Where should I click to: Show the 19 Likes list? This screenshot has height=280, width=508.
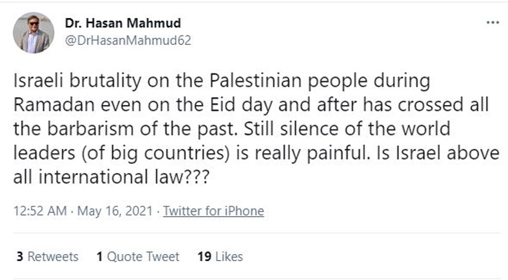click(x=220, y=257)
